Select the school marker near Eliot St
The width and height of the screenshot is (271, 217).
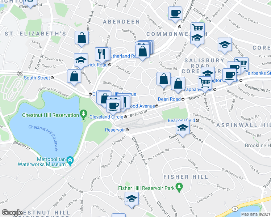click(x=132, y=199)
